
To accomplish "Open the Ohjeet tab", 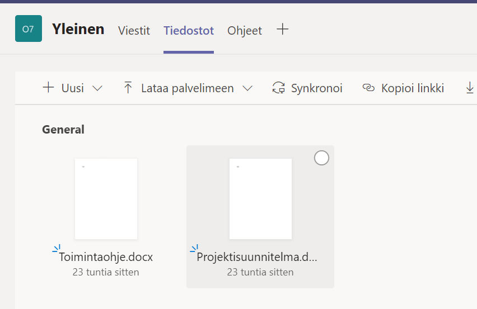I will coord(244,31).
